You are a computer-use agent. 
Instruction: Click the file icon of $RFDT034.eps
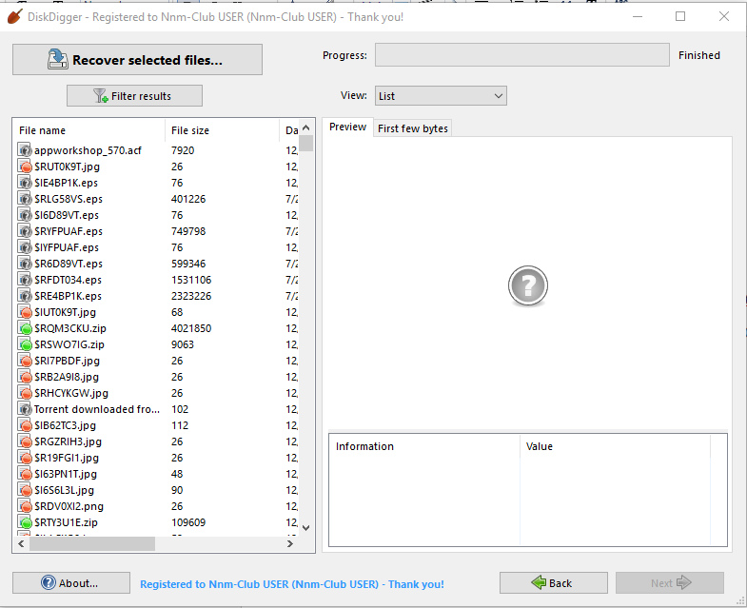[25, 280]
